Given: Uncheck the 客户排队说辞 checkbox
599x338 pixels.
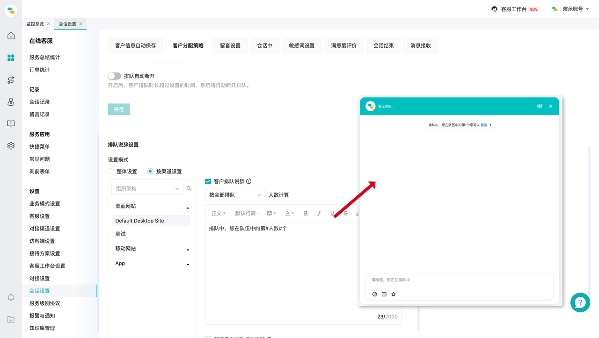Looking at the screenshot, I should (207, 181).
